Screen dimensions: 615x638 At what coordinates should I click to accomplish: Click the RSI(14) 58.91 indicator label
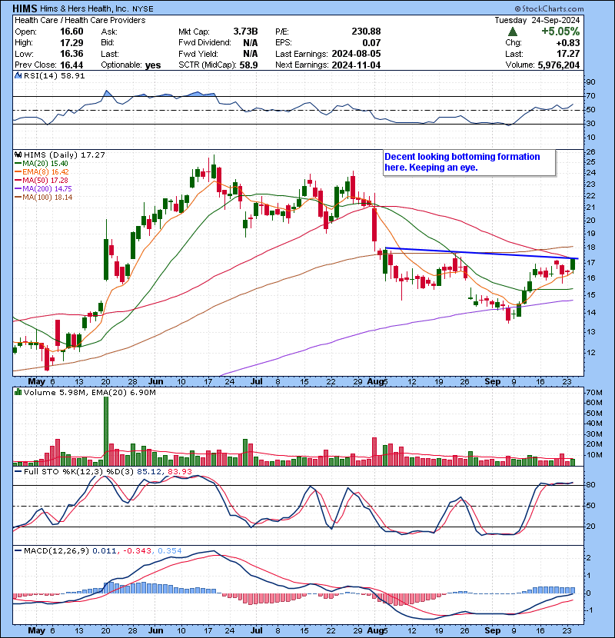(54, 75)
